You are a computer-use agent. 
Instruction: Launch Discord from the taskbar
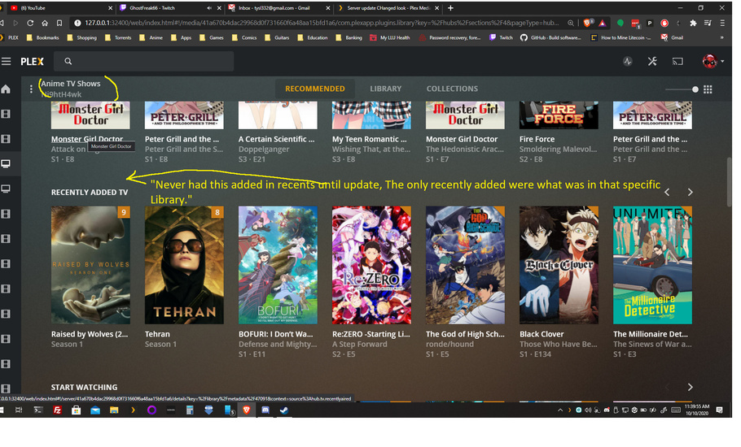pos(265,410)
